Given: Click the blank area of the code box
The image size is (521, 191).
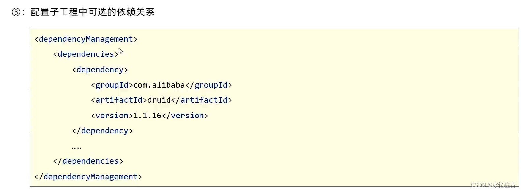Looking at the screenshot, I should click(363, 108).
